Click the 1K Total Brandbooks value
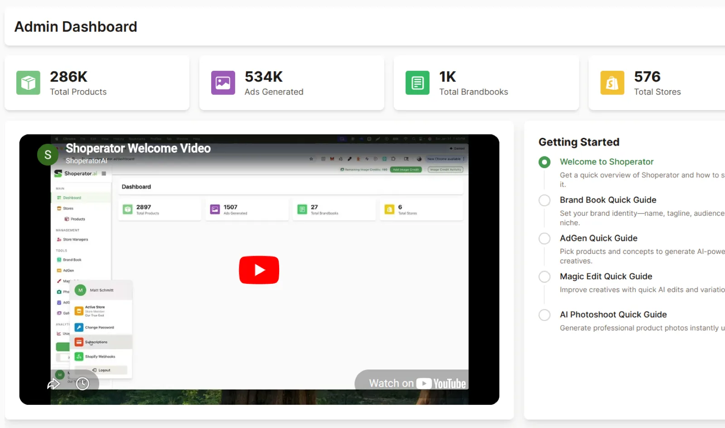Image resolution: width=725 pixels, height=428 pixels. click(x=448, y=77)
